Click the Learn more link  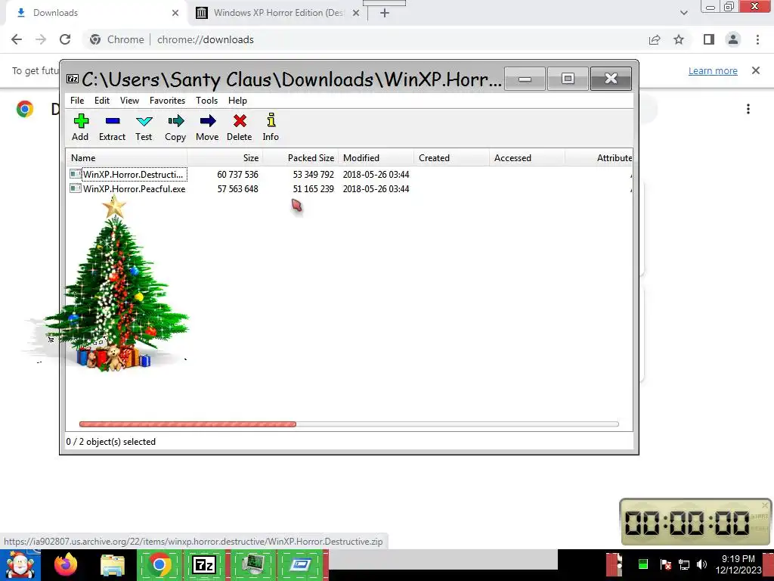pyautogui.click(x=713, y=70)
